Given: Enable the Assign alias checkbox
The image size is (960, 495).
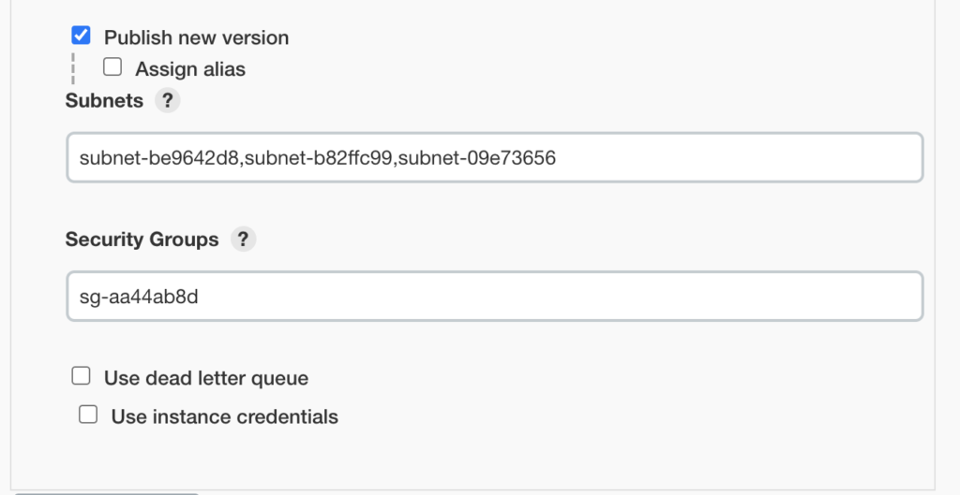Looking at the screenshot, I should click(x=112, y=67).
